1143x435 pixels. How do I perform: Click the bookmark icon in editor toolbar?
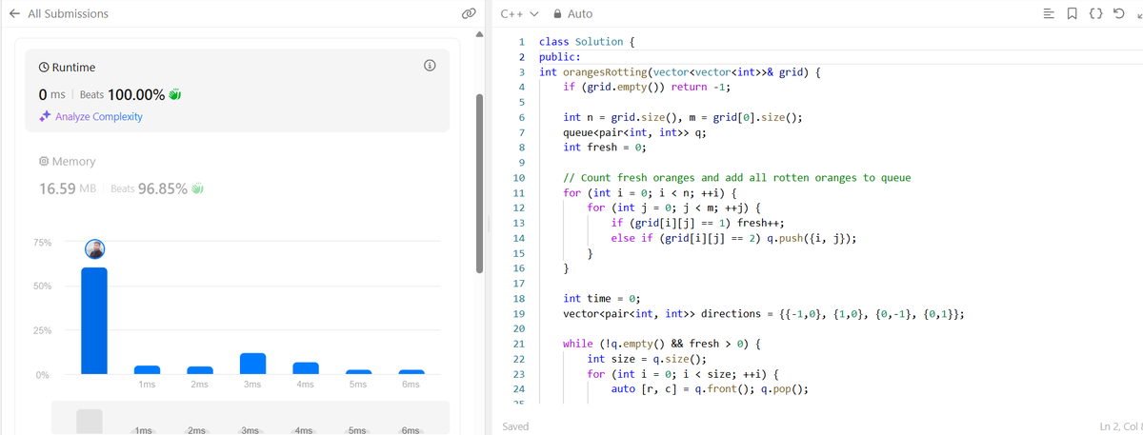[1073, 13]
